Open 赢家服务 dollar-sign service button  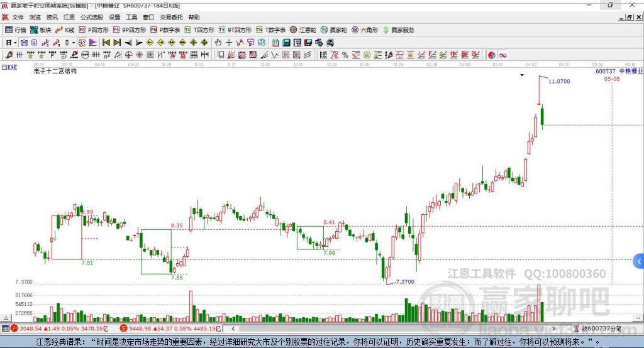[x=399, y=30]
